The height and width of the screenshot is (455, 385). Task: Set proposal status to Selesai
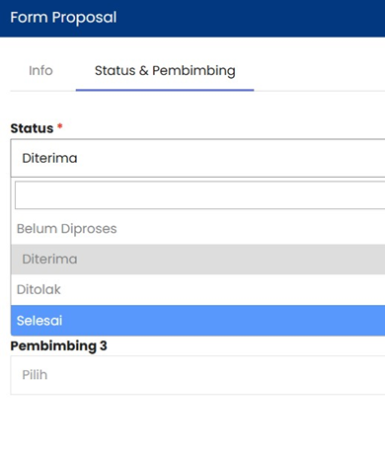point(197,321)
